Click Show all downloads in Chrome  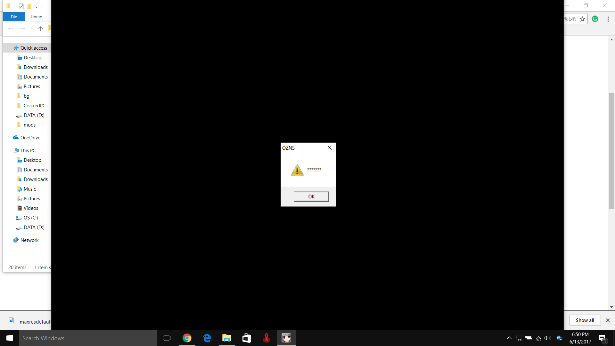[x=585, y=320]
